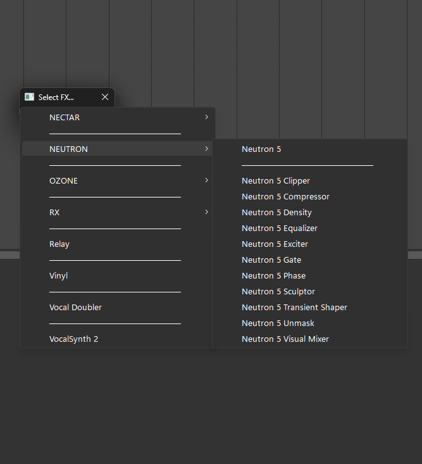The image size is (422, 464).
Task: Add Neutron 5 Compressor effect
Action: [x=285, y=196]
